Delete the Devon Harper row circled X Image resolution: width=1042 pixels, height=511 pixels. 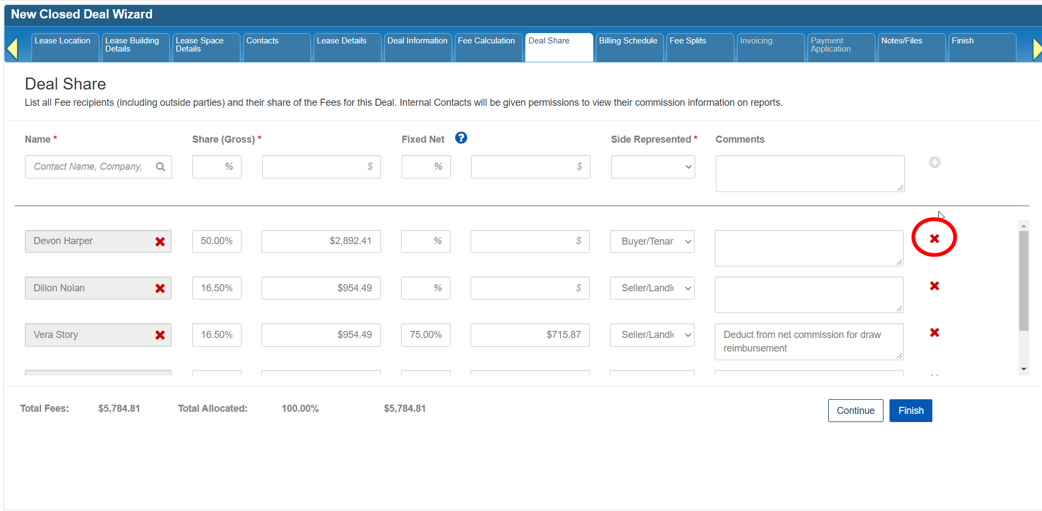point(934,239)
